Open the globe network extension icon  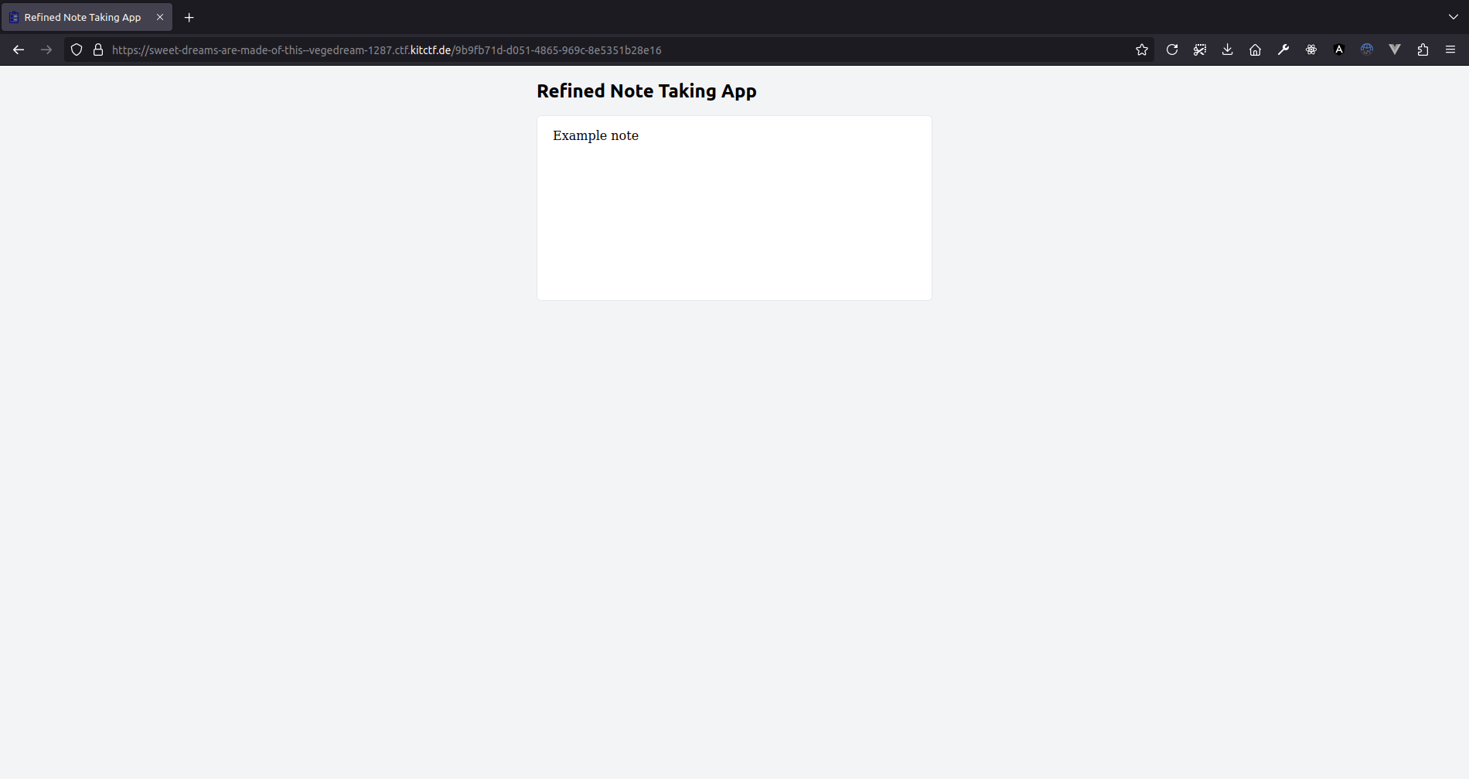click(1366, 49)
